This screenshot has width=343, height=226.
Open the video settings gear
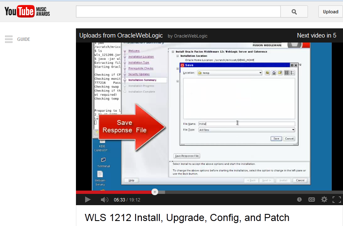pyautogui.click(x=324, y=199)
